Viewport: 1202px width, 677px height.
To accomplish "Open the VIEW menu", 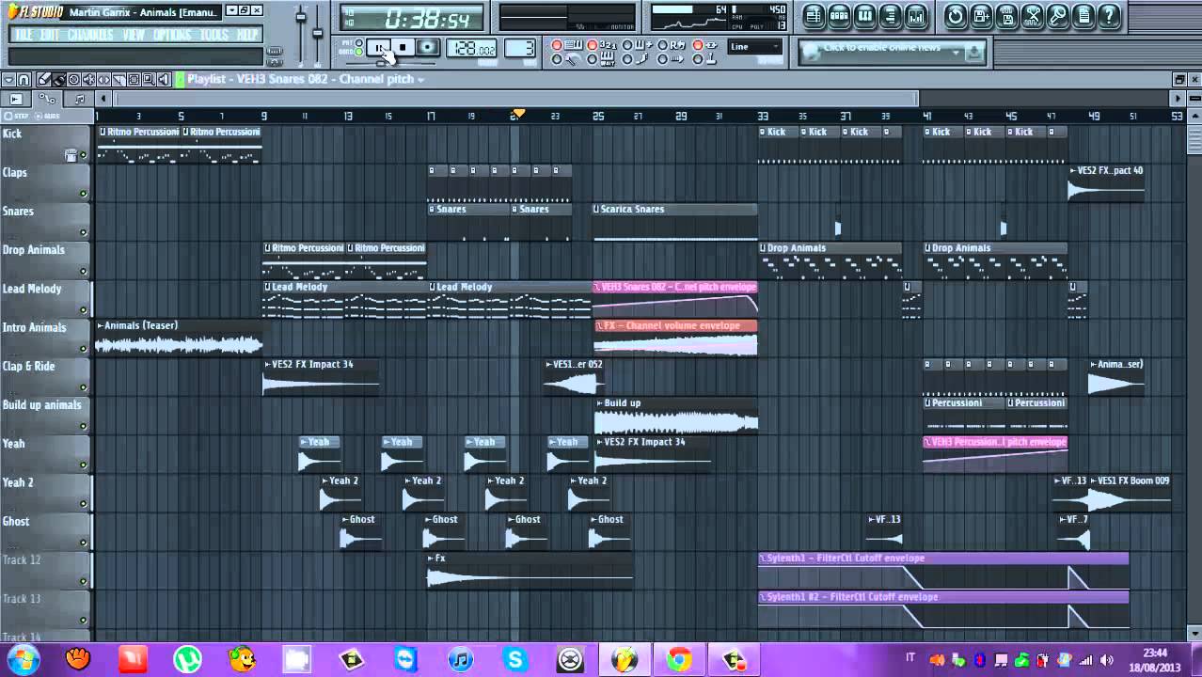I will pos(134,35).
